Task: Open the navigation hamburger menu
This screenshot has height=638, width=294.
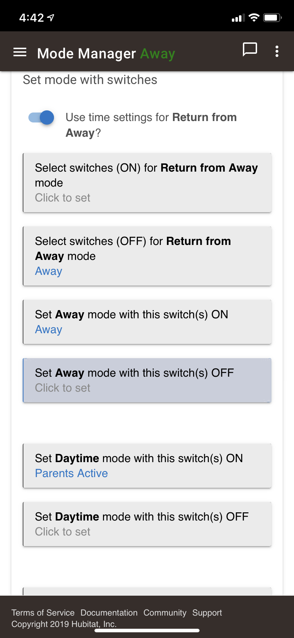Action: tap(20, 52)
